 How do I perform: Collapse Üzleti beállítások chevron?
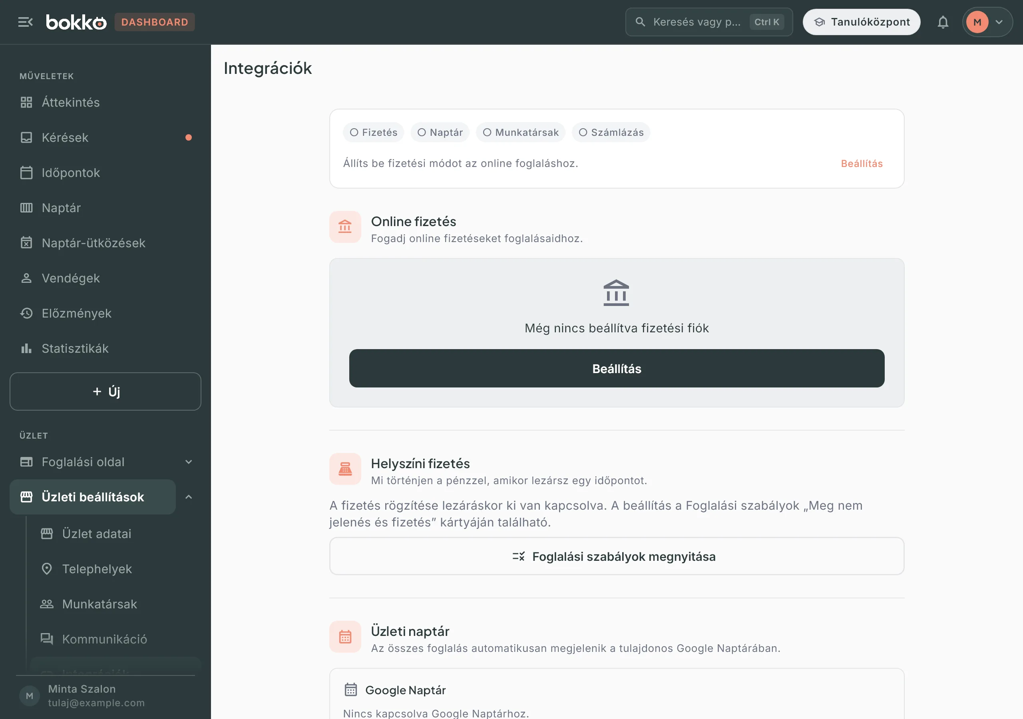(x=189, y=497)
